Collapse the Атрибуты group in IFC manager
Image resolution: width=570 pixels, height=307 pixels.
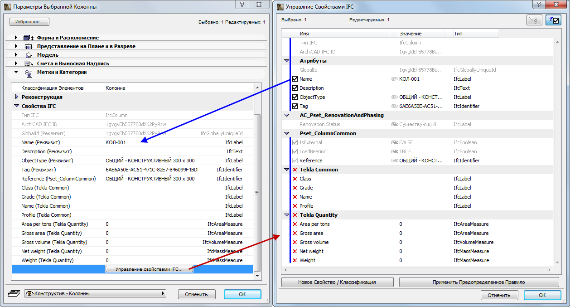[286, 61]
